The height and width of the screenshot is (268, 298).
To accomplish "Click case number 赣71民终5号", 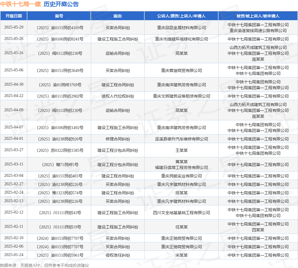I will pos(60,165).
